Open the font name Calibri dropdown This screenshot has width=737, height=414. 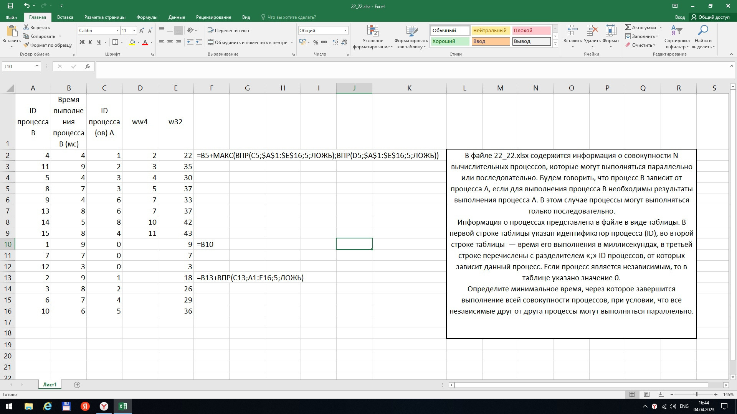pyautogui.click(x=117, y=31)
